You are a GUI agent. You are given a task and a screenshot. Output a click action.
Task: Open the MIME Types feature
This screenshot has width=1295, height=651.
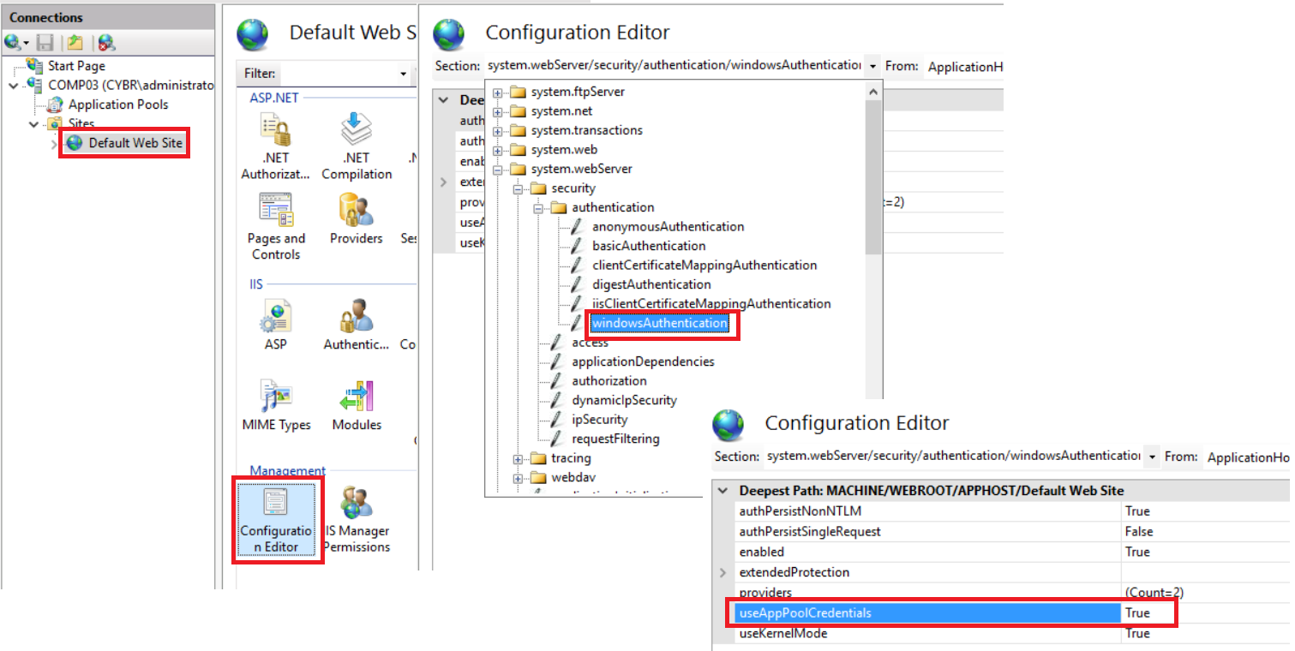click(x=275, y=403)
